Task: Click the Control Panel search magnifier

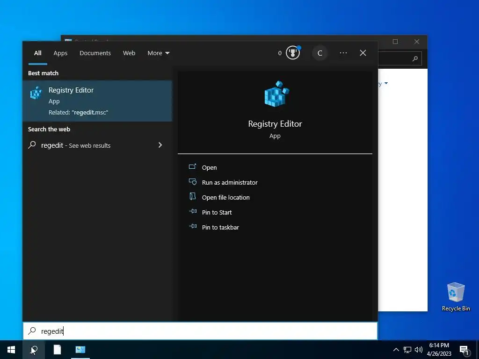Action: tap(415, 58)
